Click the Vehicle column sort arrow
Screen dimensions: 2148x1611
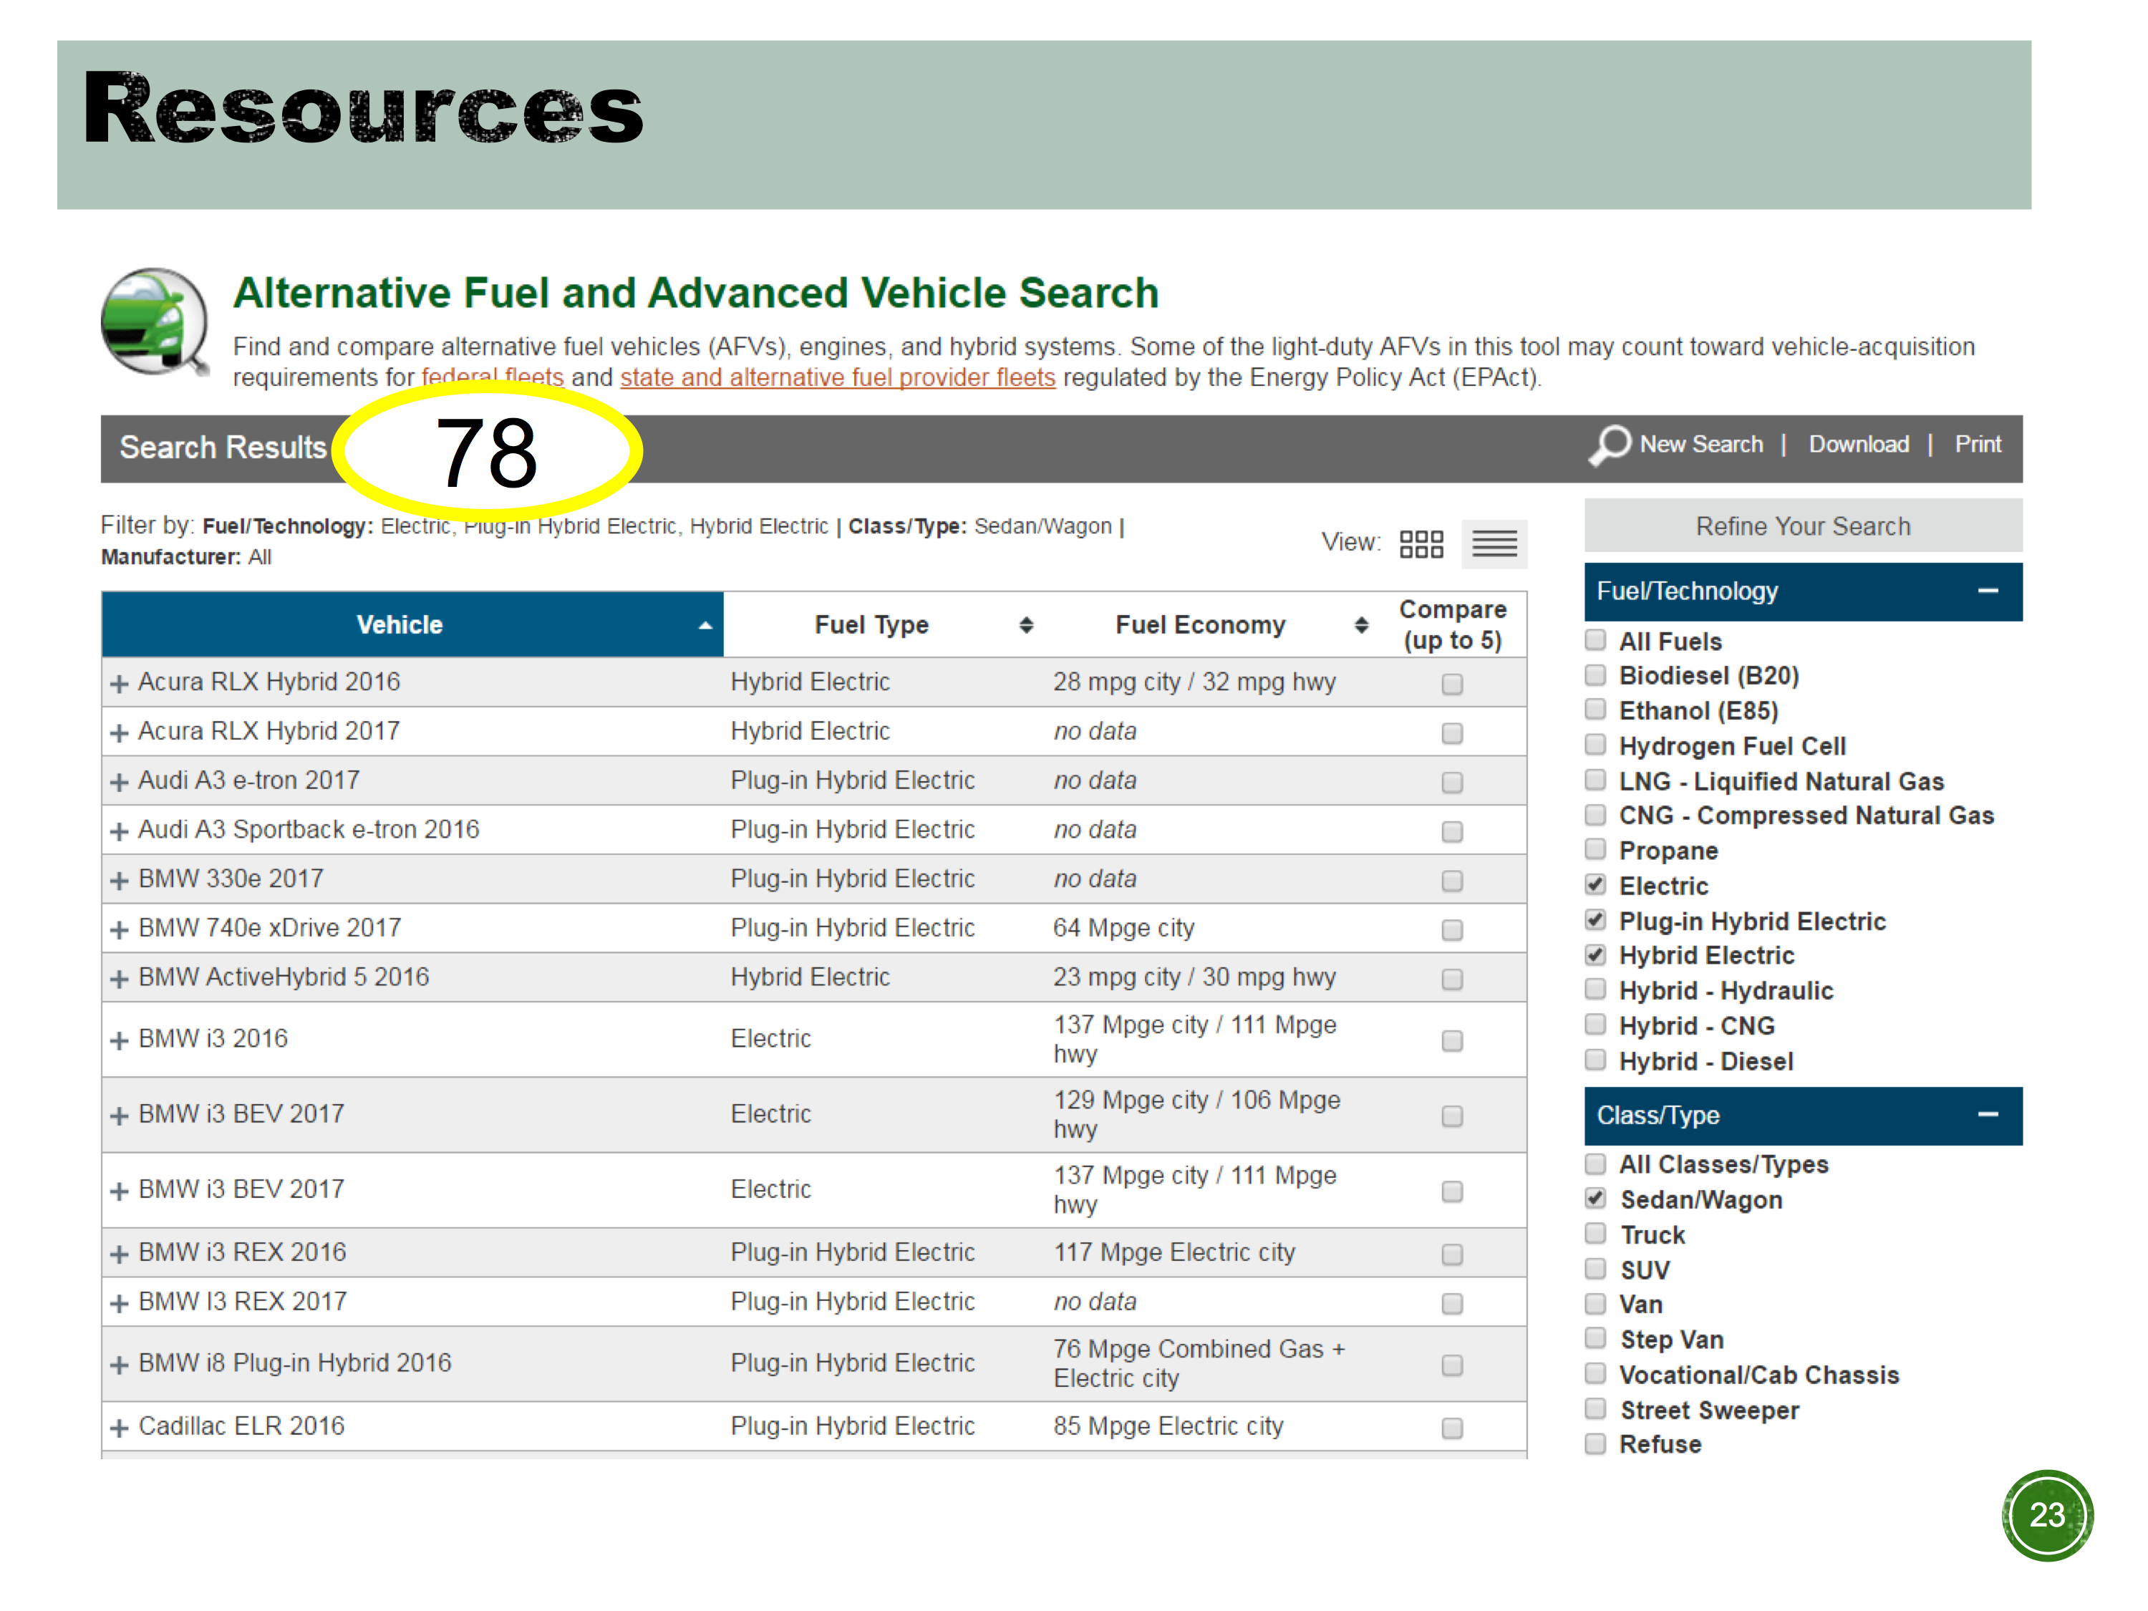click(705, 625)
